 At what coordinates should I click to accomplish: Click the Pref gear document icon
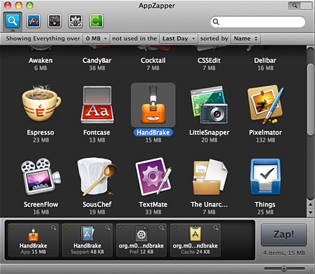[141, 234]
